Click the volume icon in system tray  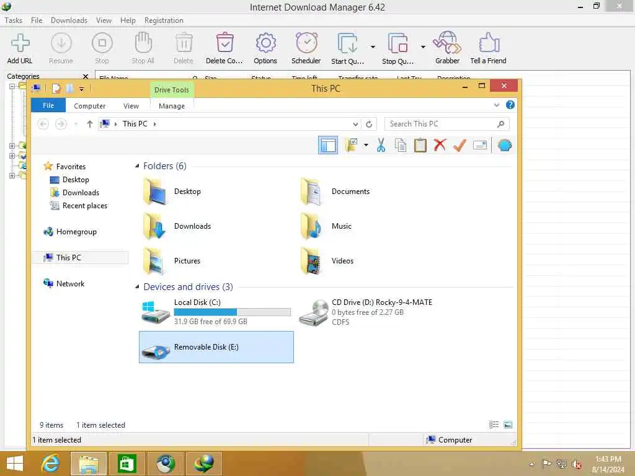[576, 464]
